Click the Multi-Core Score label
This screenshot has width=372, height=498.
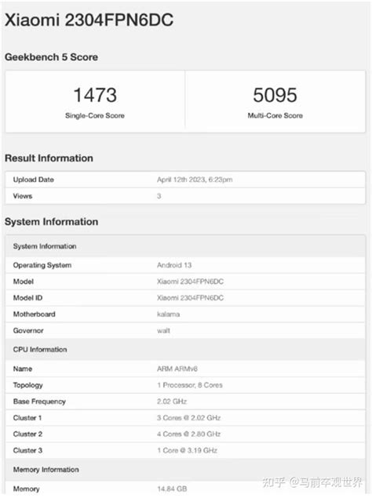pos(275,115)
